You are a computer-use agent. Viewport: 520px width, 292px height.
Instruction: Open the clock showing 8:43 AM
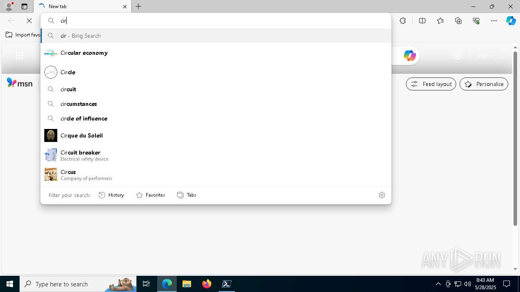pos(485,284)
